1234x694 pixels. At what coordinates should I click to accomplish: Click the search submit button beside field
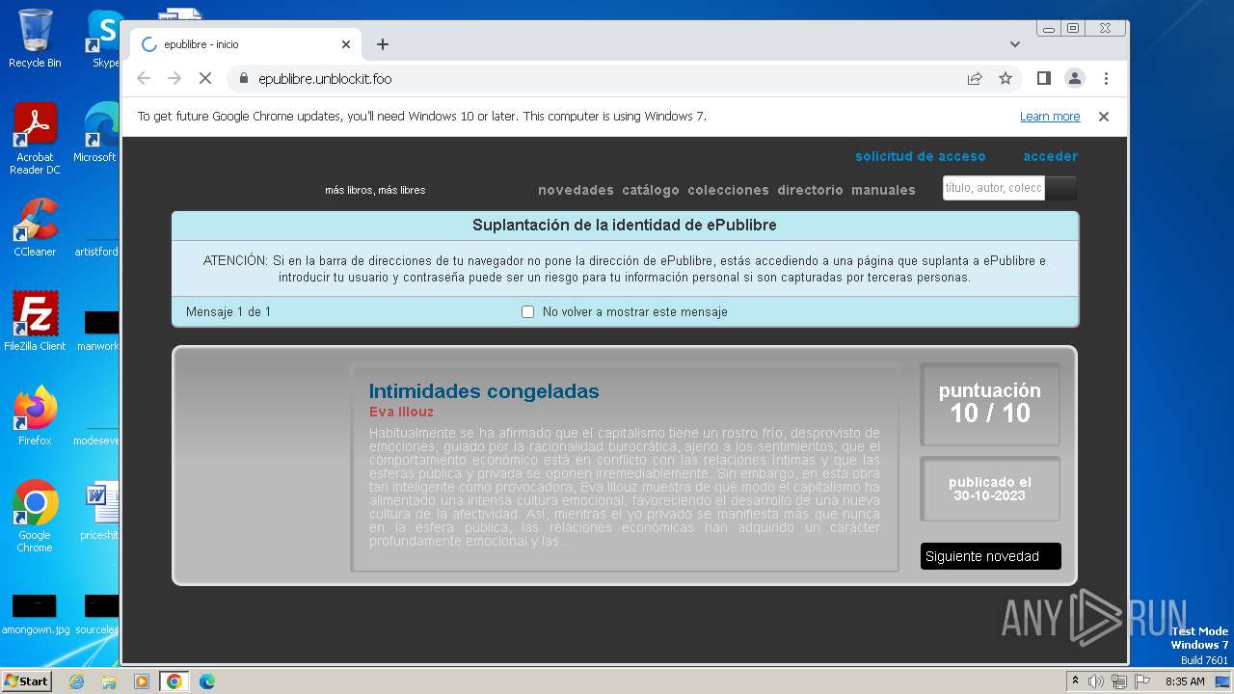click(1061, 188)
